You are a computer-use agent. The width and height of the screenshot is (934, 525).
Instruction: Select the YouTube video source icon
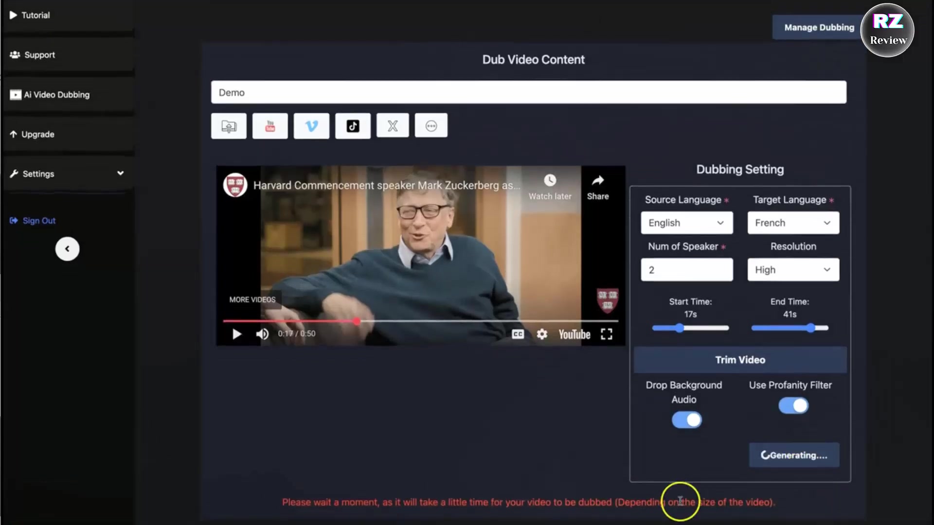pyautogui.click(x=270, y=126)
